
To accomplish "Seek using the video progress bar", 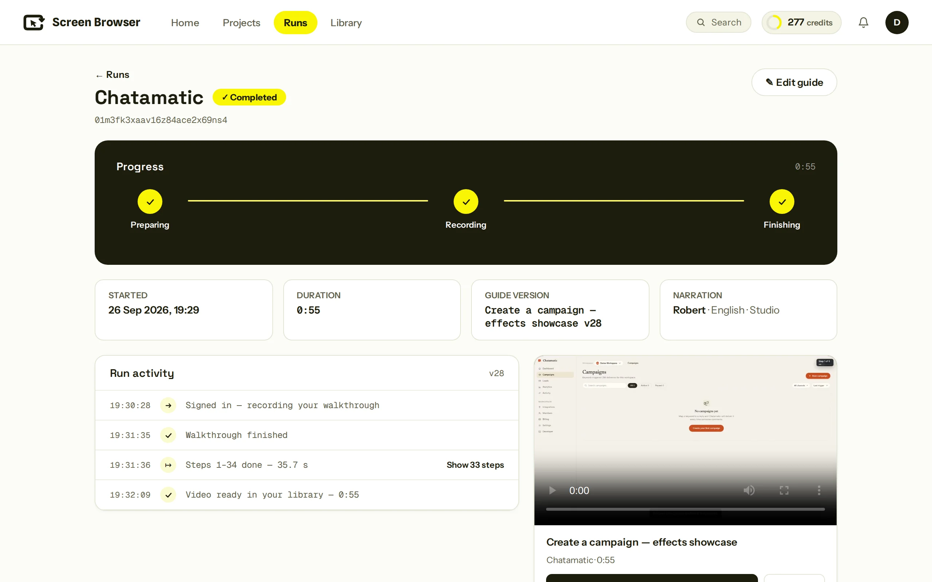I will pos(685,509).
